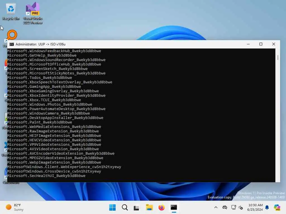
Task: Click the display connection tray icon
Action: coord(234,207)
